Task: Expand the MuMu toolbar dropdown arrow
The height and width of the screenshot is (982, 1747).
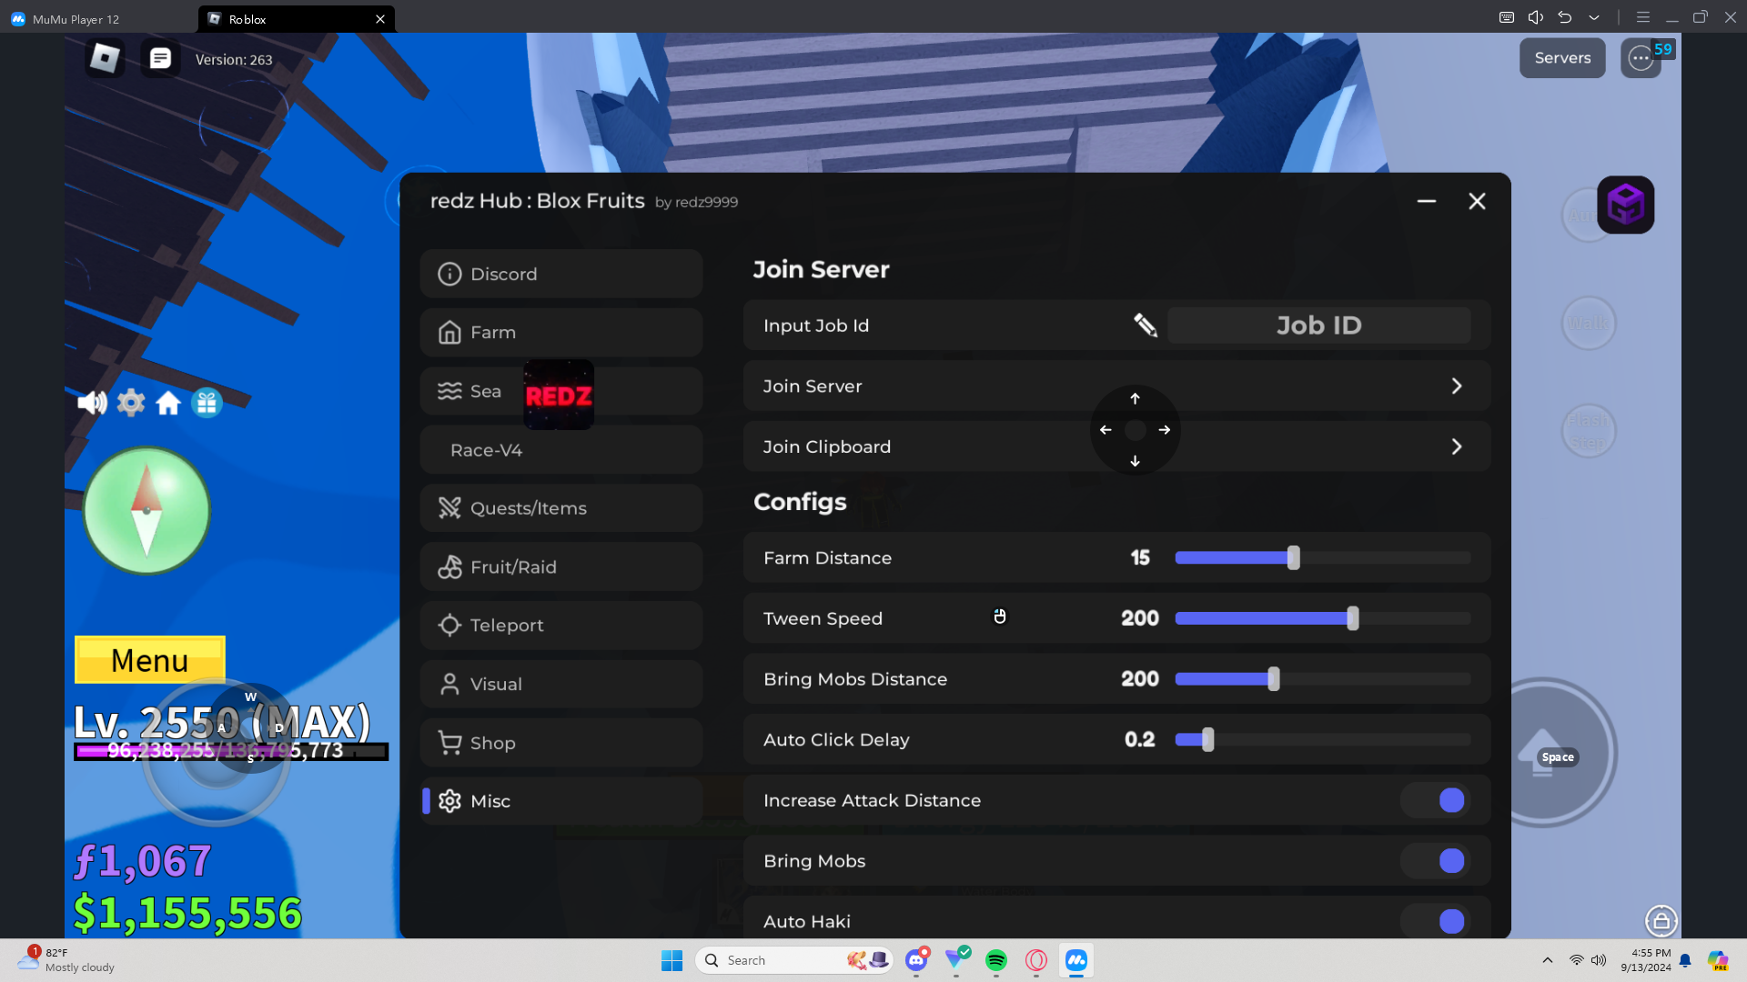Action: click(x=1594, y=17)
